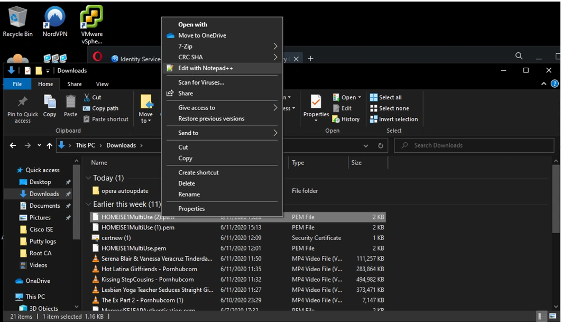Click the Pin to Quick access icon
562x323 pixels.
pos(23,102)
